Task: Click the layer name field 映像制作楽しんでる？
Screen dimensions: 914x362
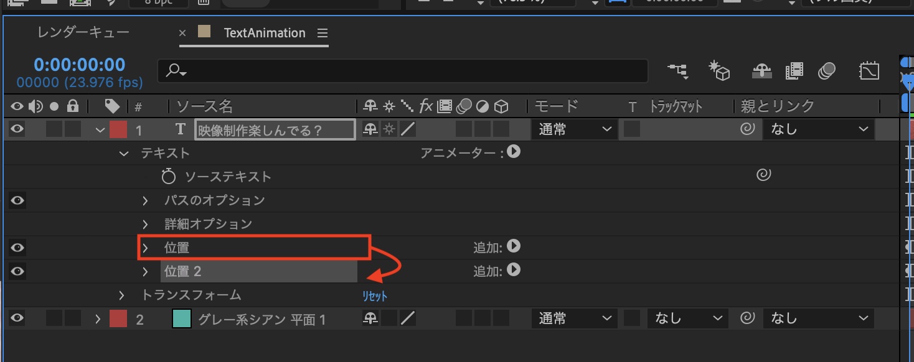Action: (275, 129)
